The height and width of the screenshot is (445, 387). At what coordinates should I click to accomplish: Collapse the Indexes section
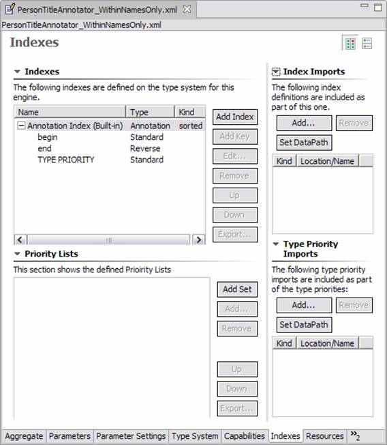click(17, 72)
